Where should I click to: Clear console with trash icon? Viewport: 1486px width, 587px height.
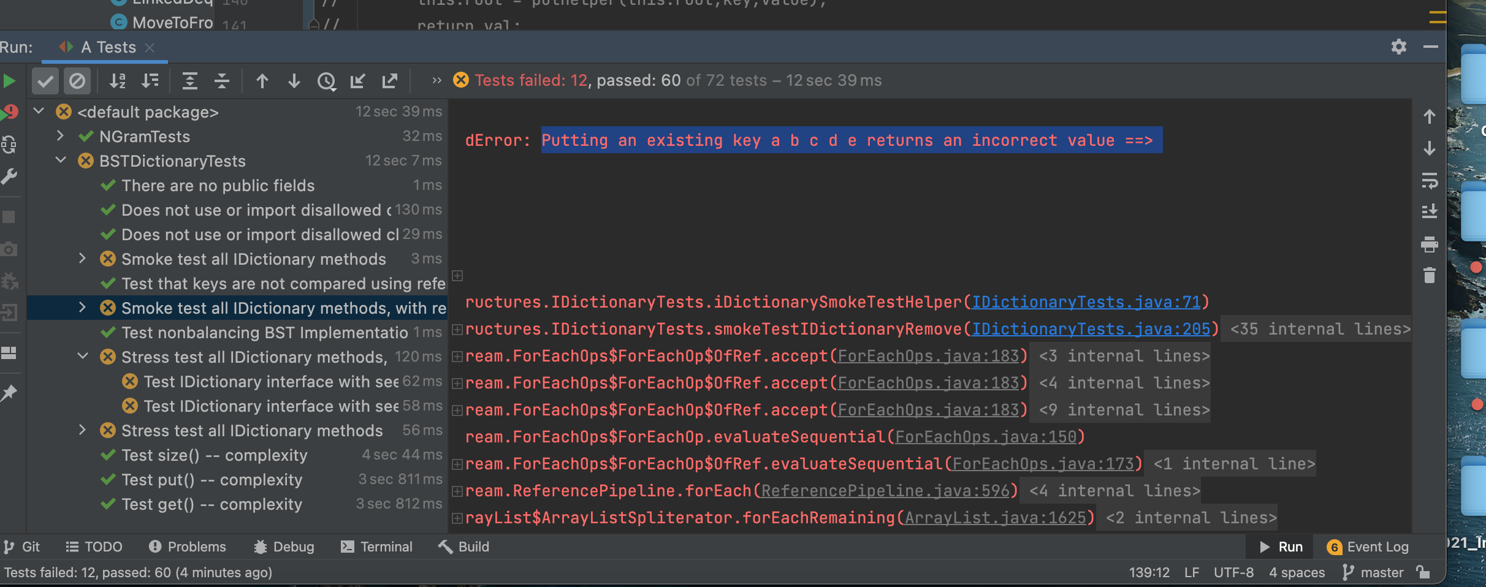(x=1429, y=275)
